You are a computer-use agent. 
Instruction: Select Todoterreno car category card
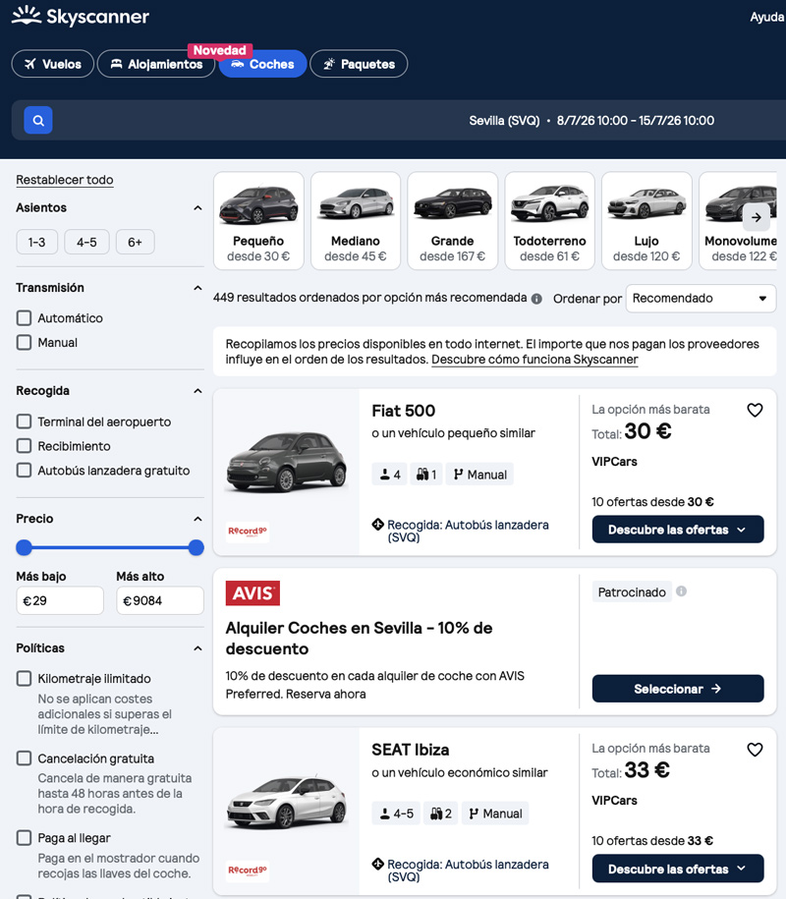pos(549,221)
